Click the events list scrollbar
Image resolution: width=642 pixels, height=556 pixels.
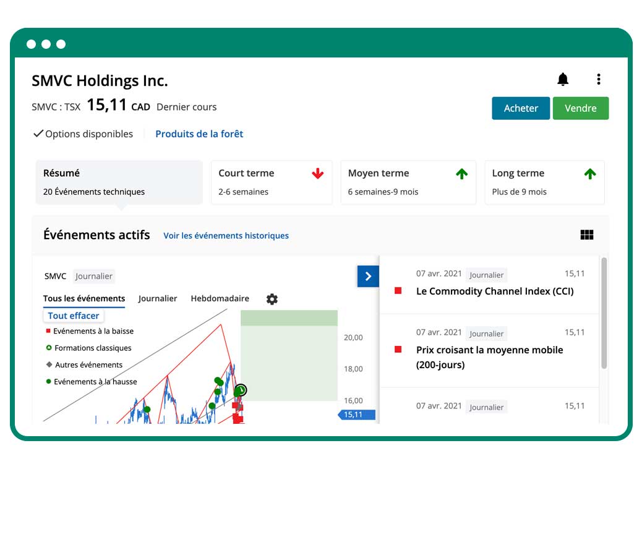coord(604,313)
